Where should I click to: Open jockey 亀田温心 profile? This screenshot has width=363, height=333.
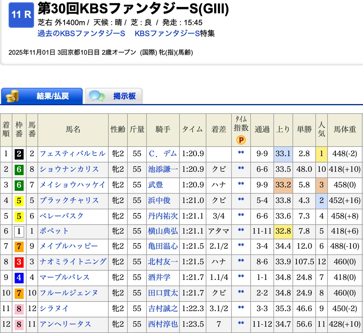coord(163,246)
